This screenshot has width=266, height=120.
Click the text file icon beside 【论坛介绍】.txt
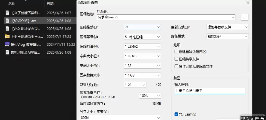pyautogui.click(x=7, y=21)
